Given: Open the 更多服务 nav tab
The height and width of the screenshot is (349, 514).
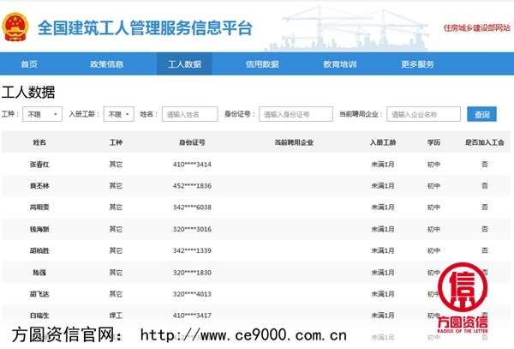Looking at the screenshot, I should [x=417, y=64].
